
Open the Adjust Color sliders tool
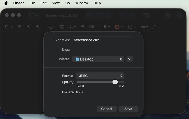83,27
